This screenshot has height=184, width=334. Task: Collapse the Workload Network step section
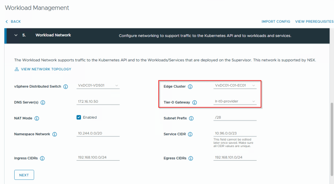coord(16,35)
